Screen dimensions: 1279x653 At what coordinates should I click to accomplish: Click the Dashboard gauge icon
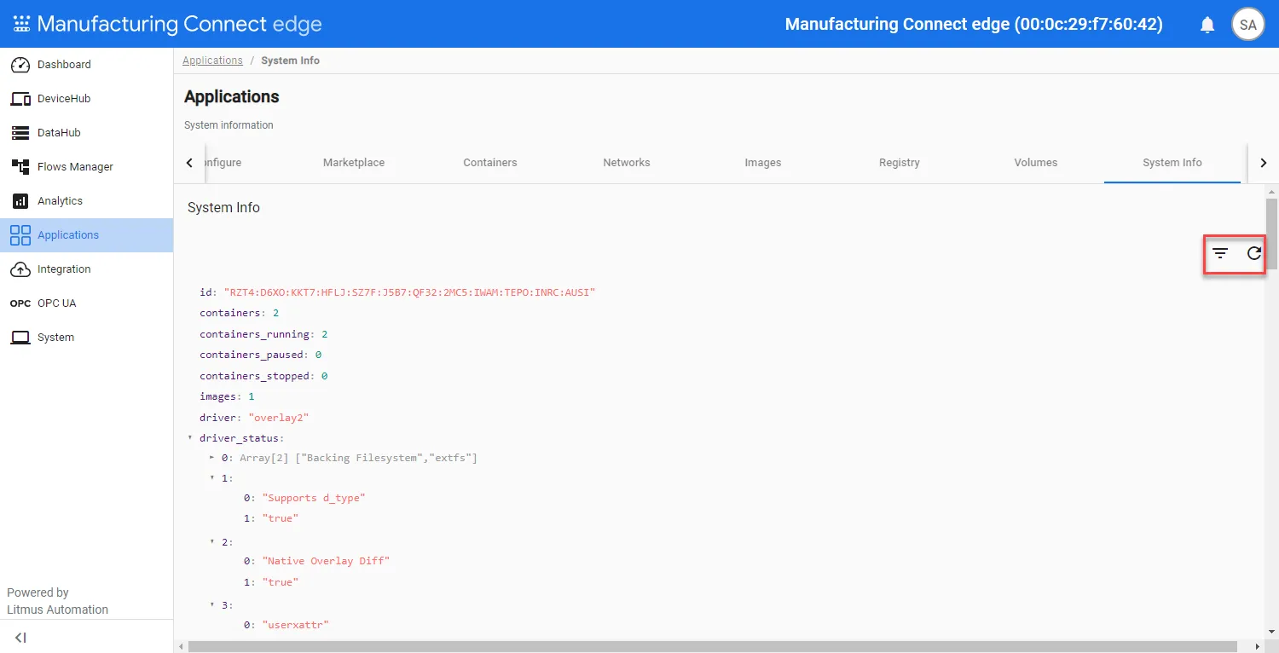(x=20, y=65)
